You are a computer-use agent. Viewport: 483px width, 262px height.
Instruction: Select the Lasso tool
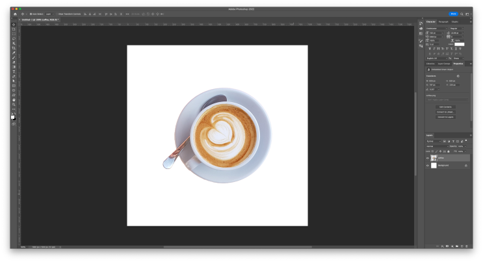coord(14,34)
